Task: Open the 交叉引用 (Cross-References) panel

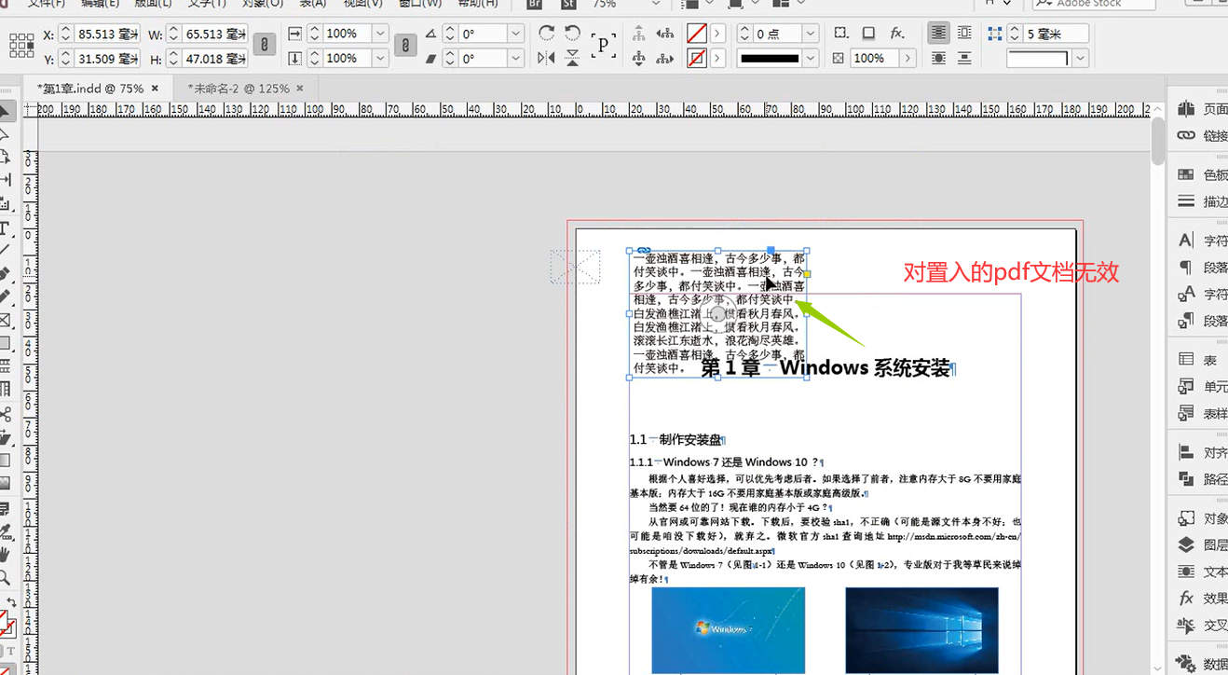Action: (1201, 625)
